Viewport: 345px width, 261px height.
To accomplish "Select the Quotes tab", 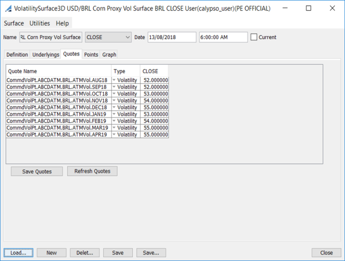I will pyautogui.click(x=71, y=54).
